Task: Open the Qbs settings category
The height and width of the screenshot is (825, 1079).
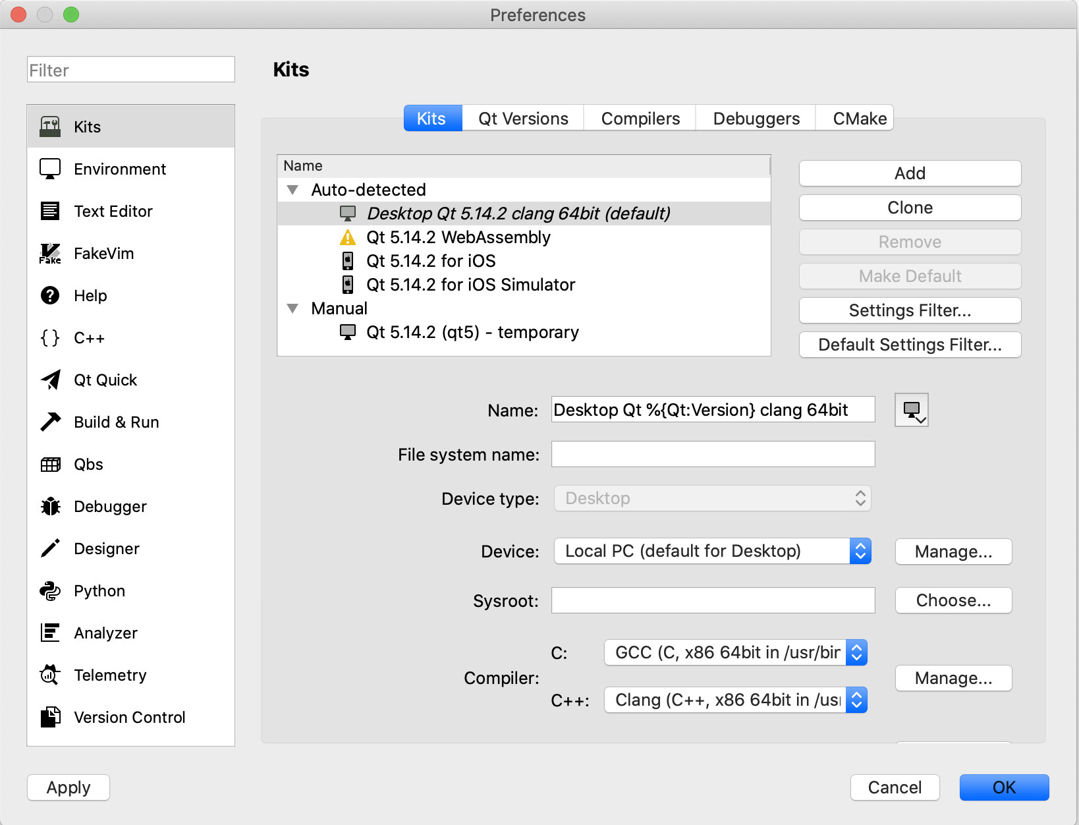Action: (x=130, y=464)
